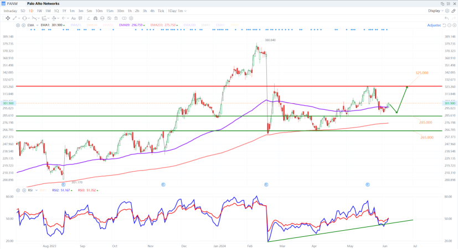
Task: Select the Aa text annotation tool
Action: pos(74,18)
